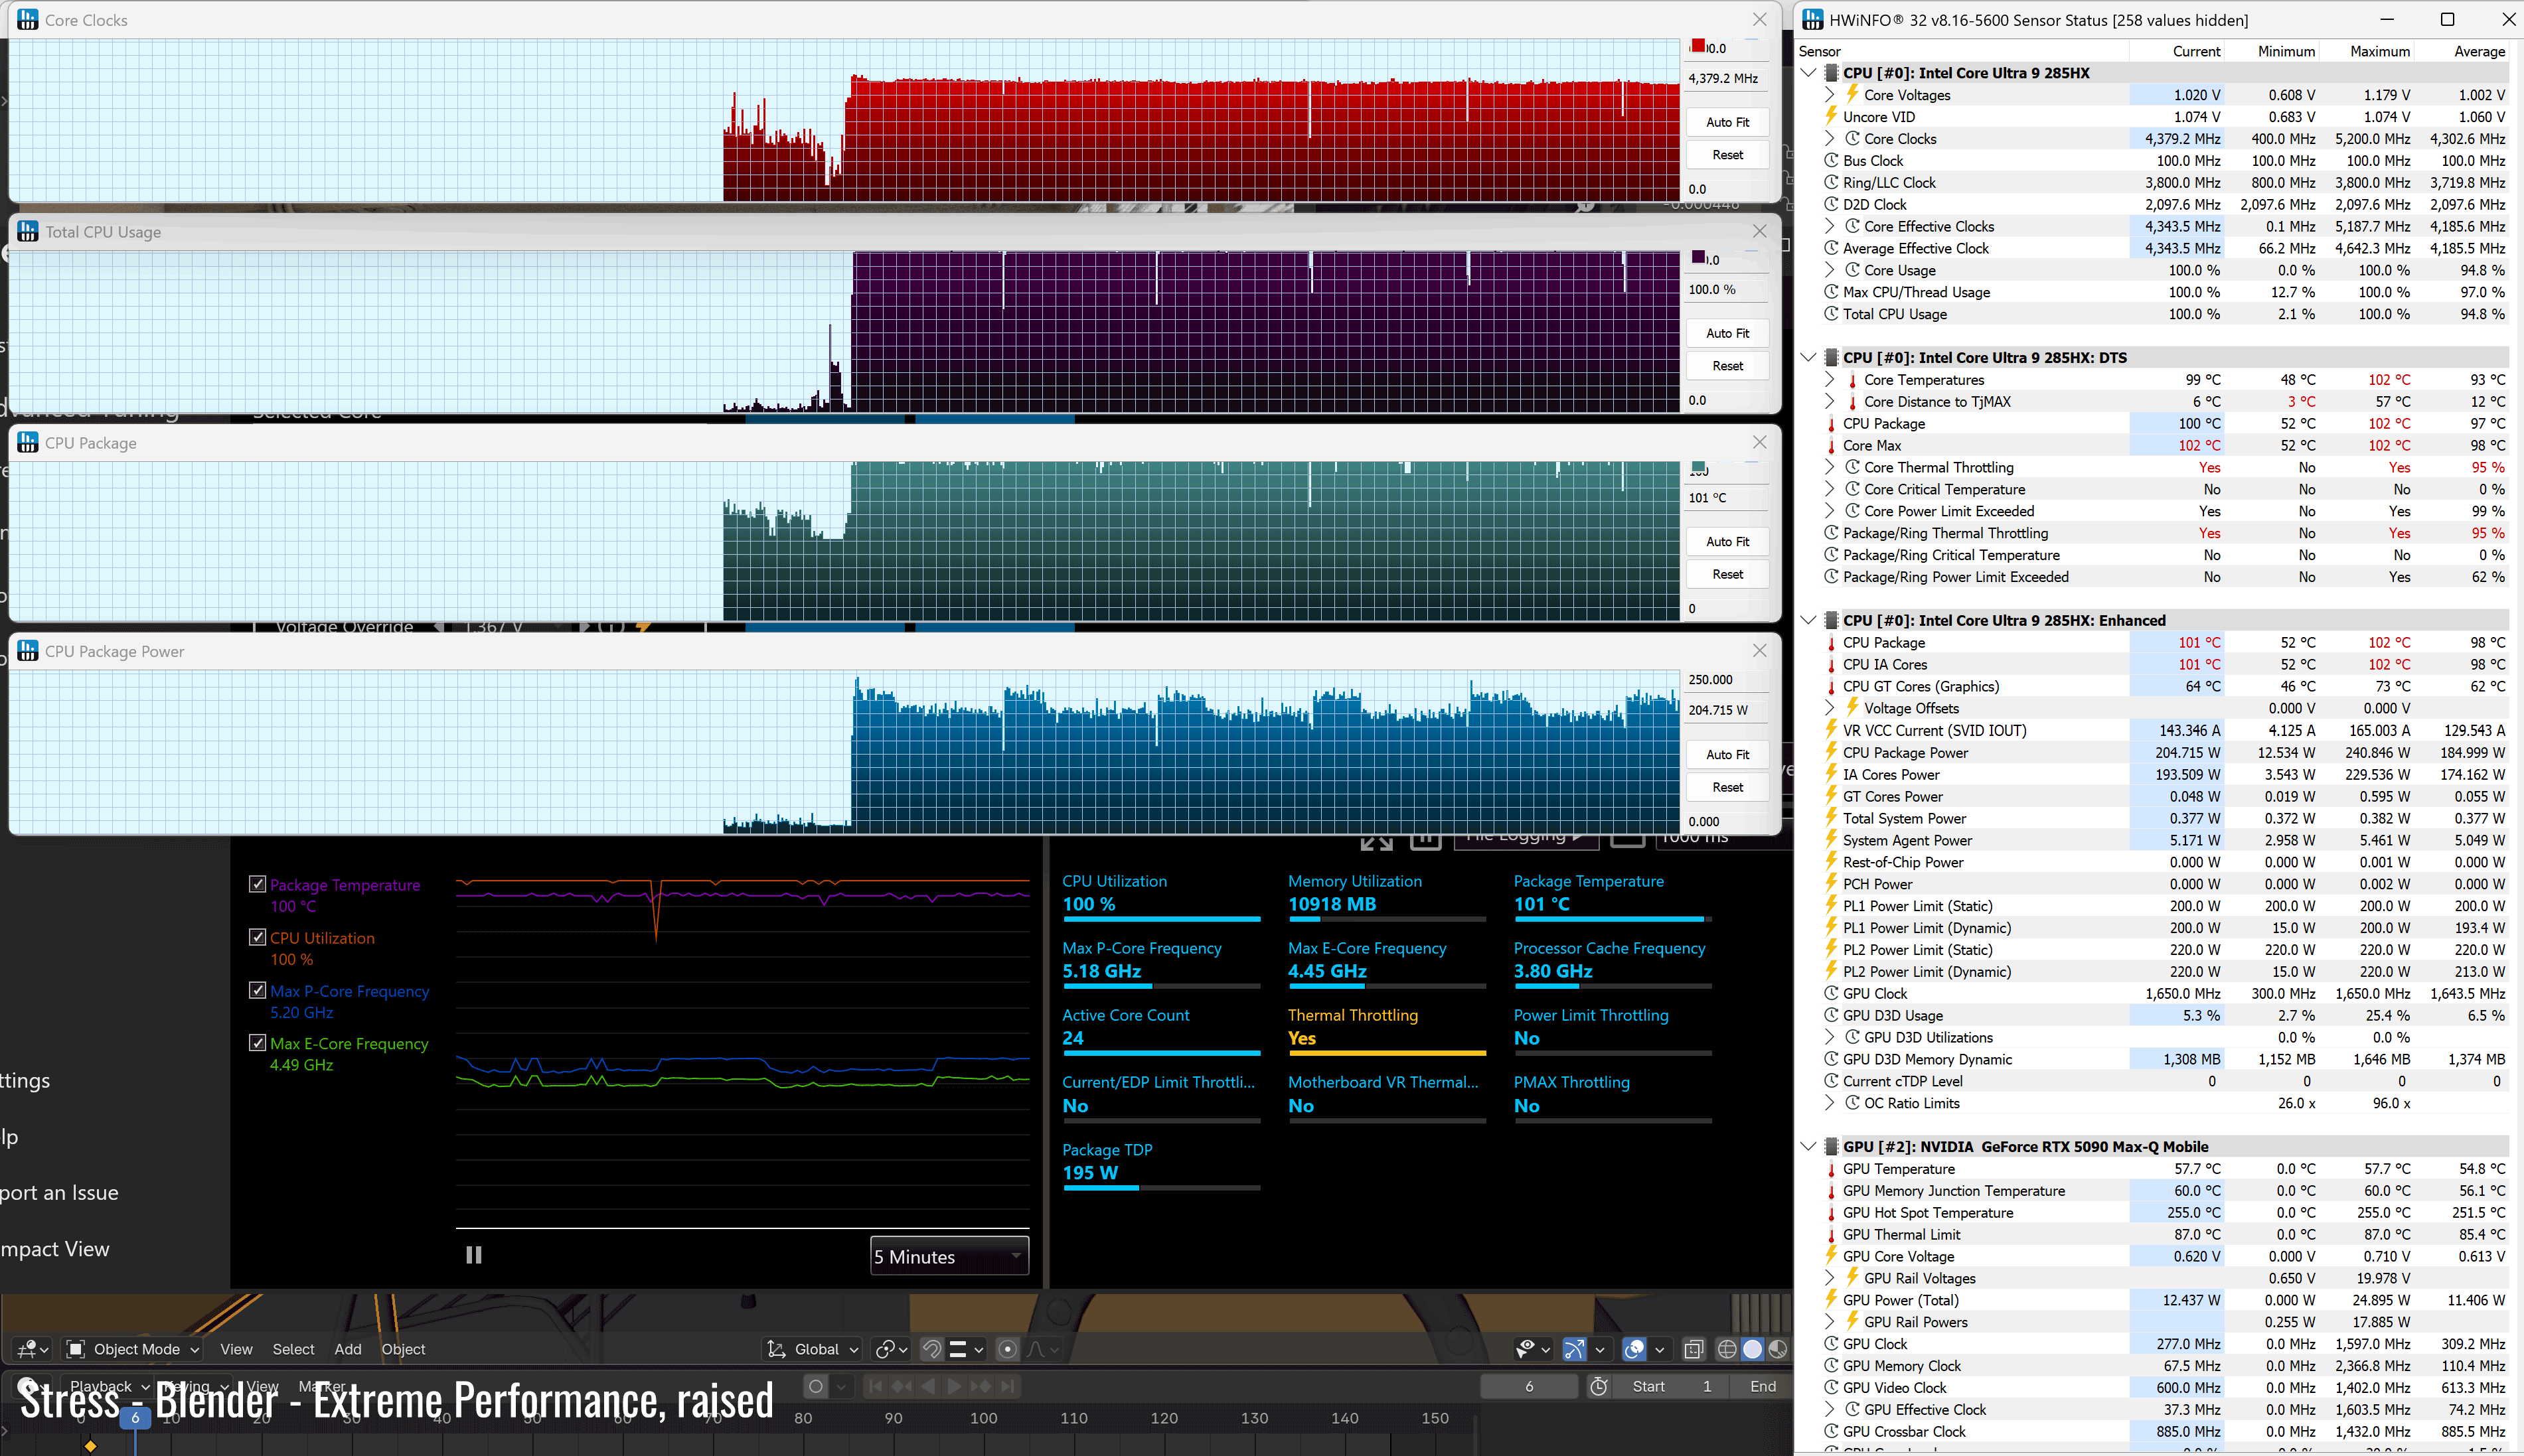Open snapping options next to magnet icon
Viewport: 2524px width, 1456px height.
point(965,1349)
